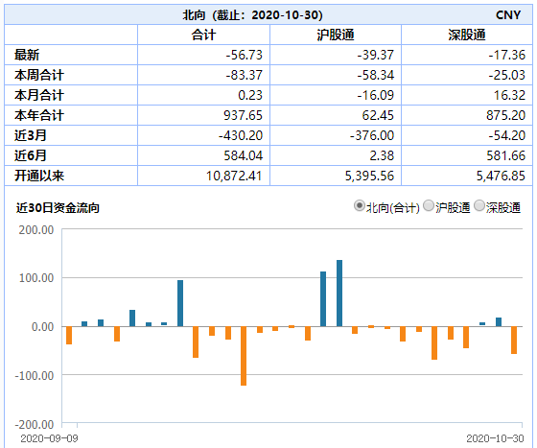Viewport: 537px width, 448px height.
Task: Click the tallest blue bar in chart
Action: pos(339,294)
